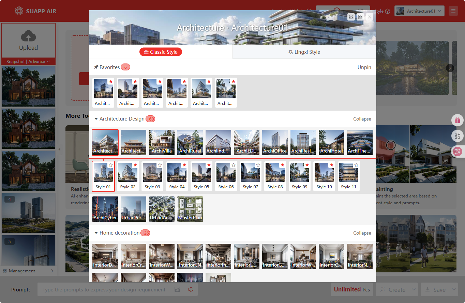Click the help icon next to Style
The width and height of the screenshot is (465, 303).
388,11
